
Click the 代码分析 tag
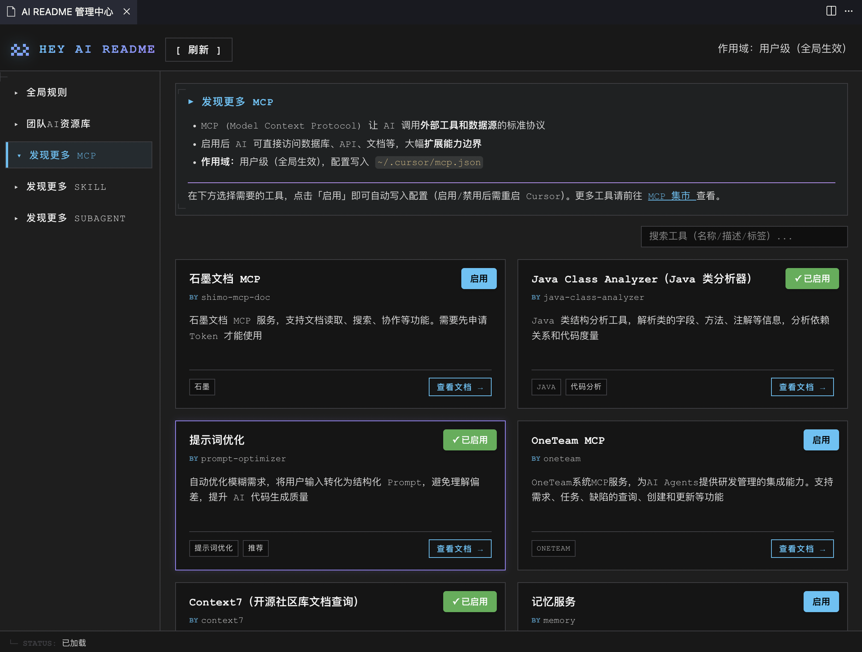point(586,387)
